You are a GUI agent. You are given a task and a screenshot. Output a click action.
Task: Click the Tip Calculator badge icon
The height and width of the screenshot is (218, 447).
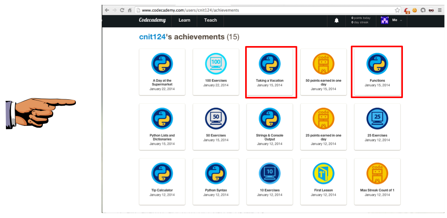(x=162, y=174)
